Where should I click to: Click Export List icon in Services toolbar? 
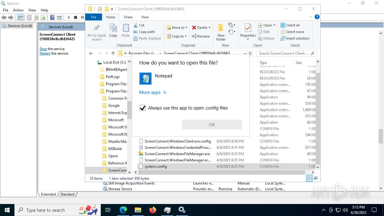[x=43, y=18]
